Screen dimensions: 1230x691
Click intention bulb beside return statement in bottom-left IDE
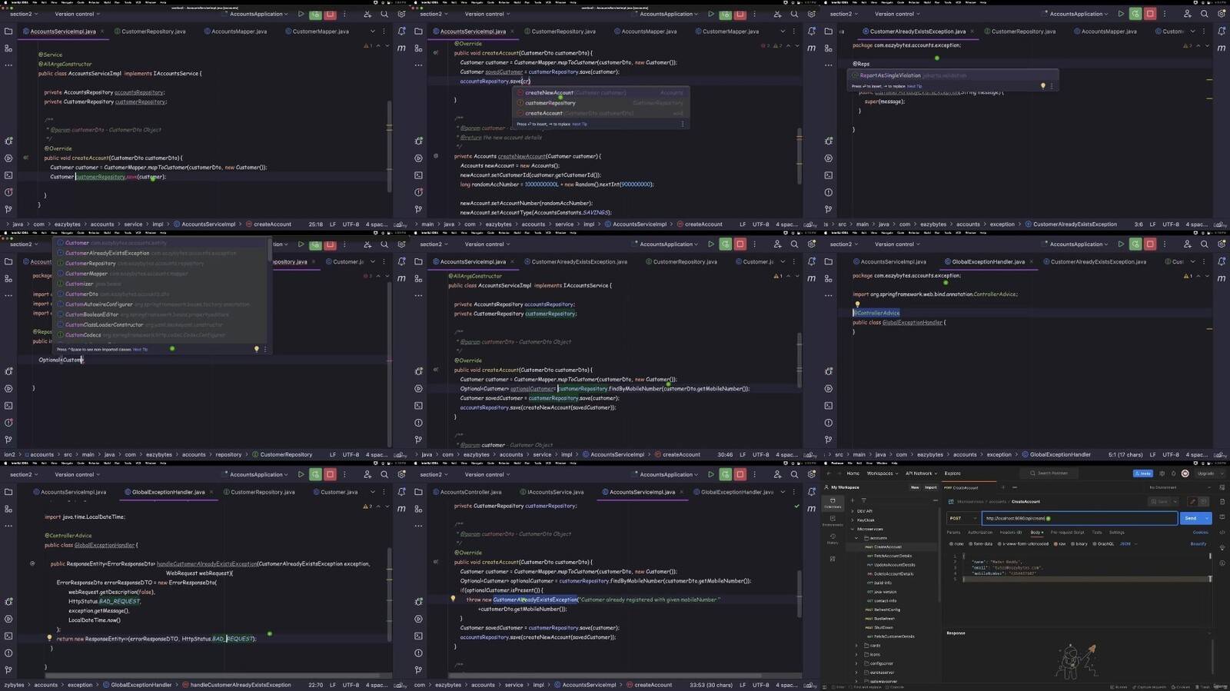(49, 638)
